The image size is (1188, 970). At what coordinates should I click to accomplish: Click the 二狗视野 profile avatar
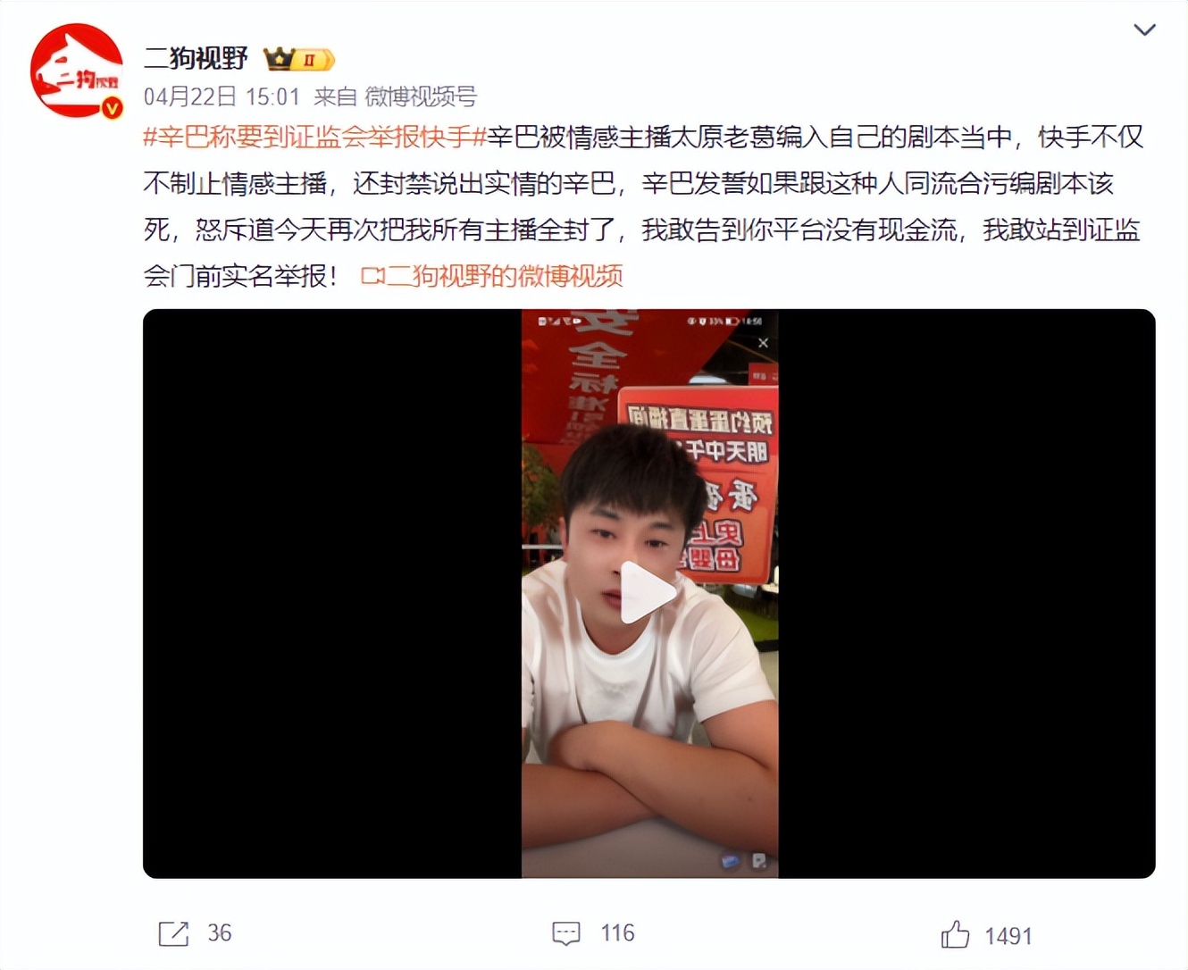pyautogui.click(x=77, y=71)
